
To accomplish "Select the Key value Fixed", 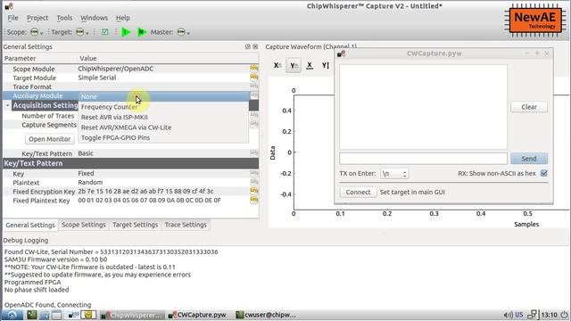I will tap(86, 173).
